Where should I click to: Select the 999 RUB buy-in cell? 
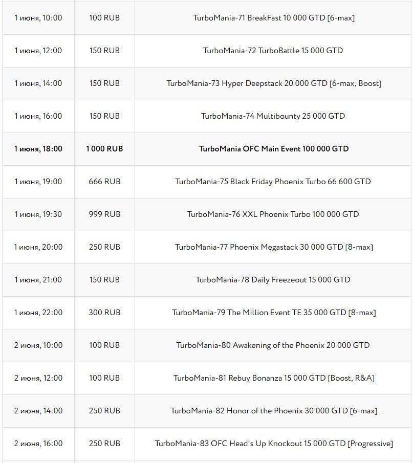click(x=104, y=214)
